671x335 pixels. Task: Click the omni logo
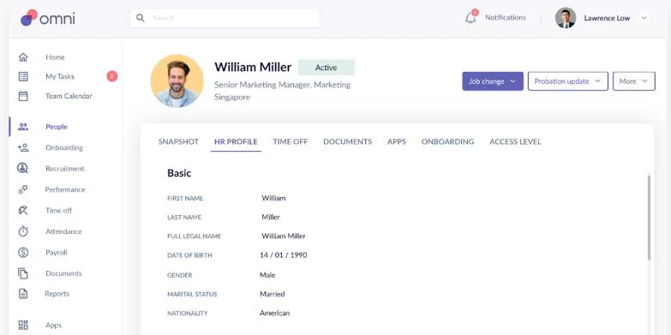coord(47,18)
